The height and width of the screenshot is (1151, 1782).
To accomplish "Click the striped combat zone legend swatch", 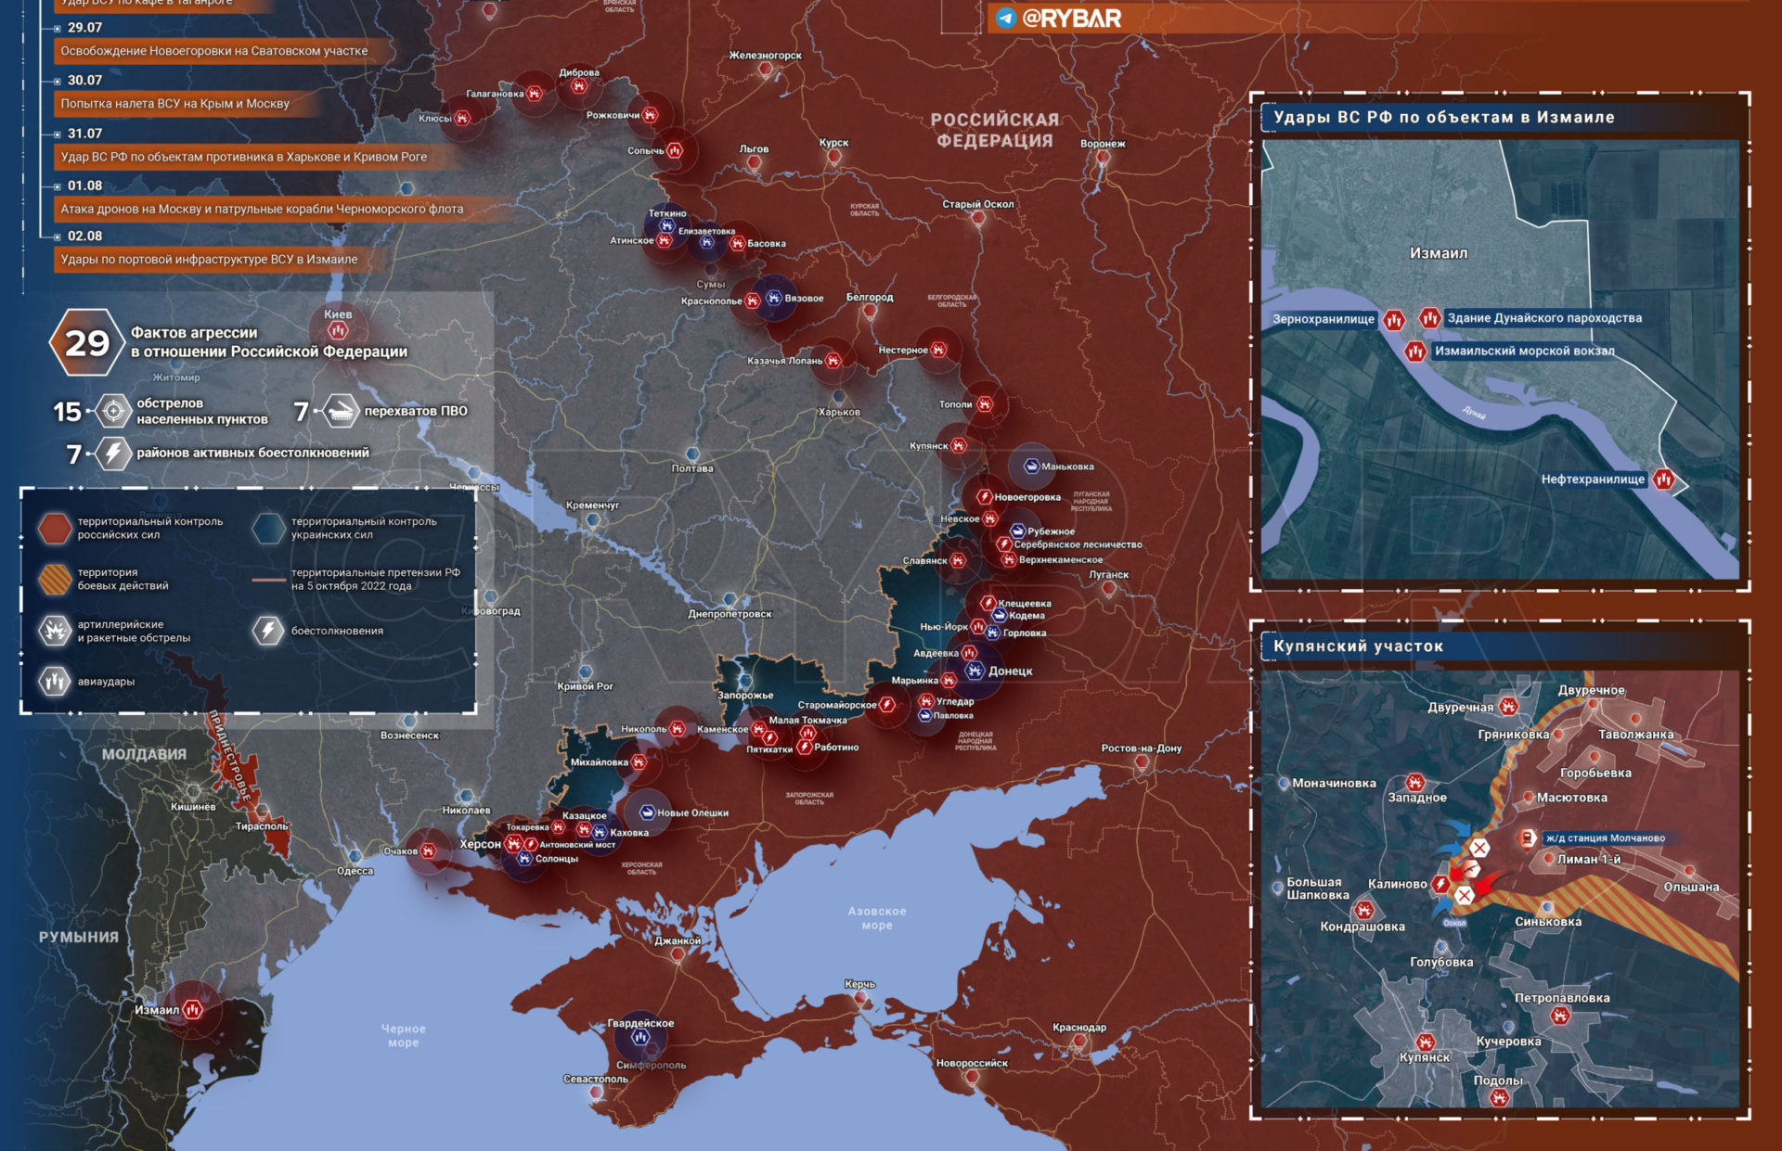I will (55, 579).
